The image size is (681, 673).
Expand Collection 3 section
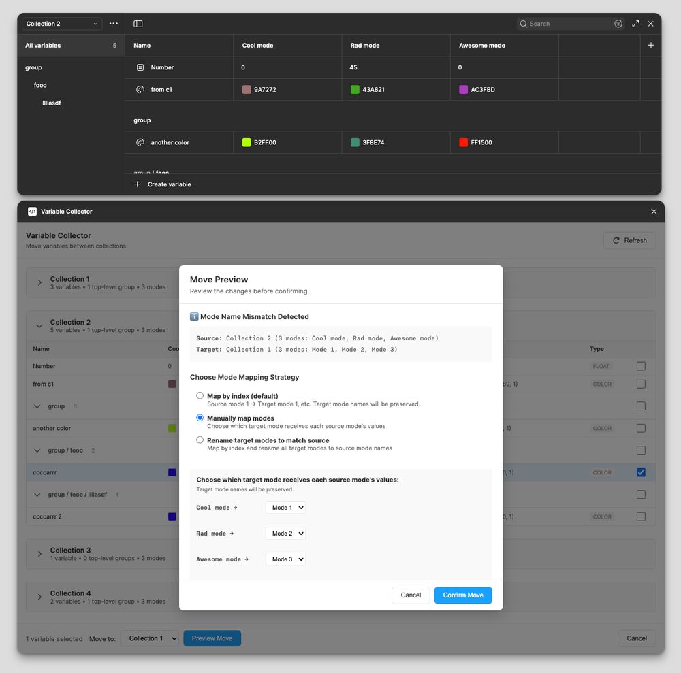point(39,554)
